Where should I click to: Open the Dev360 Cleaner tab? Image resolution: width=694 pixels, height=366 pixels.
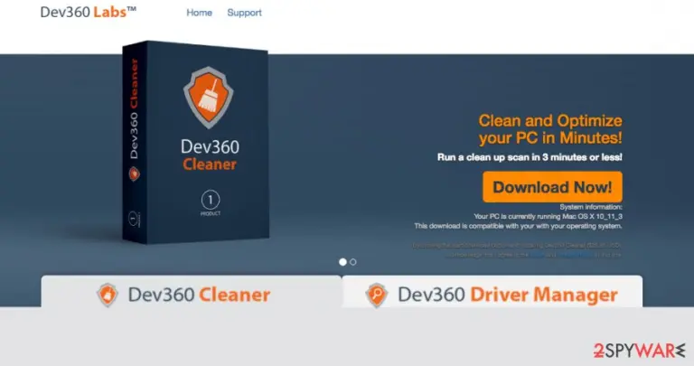(192, 292)
